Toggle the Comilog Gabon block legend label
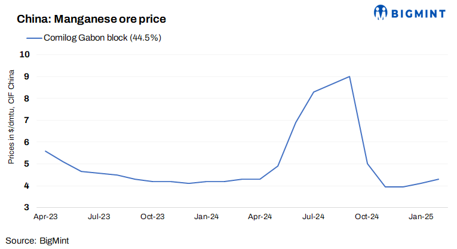The width and height of the screenshot is (457, 249). (x=103, y=38)
